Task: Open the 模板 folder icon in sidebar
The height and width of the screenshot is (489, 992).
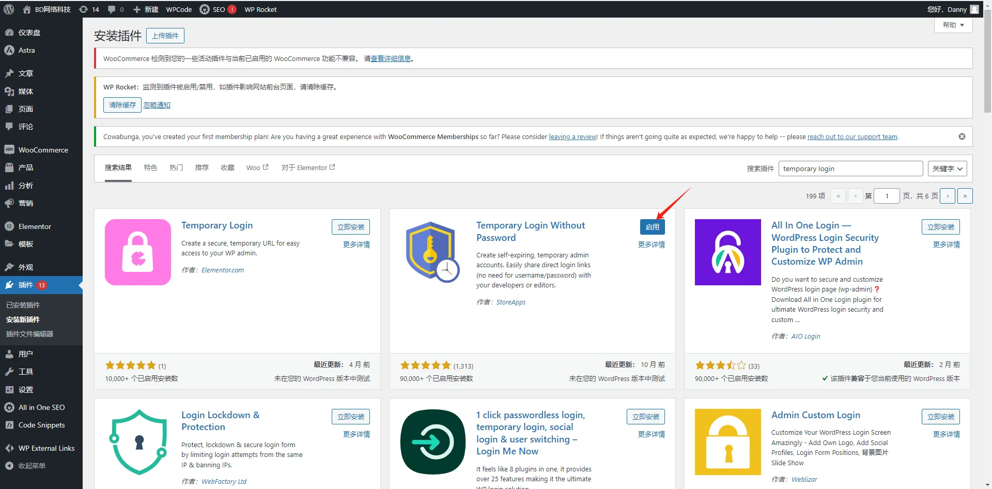Action: (9, 244)
